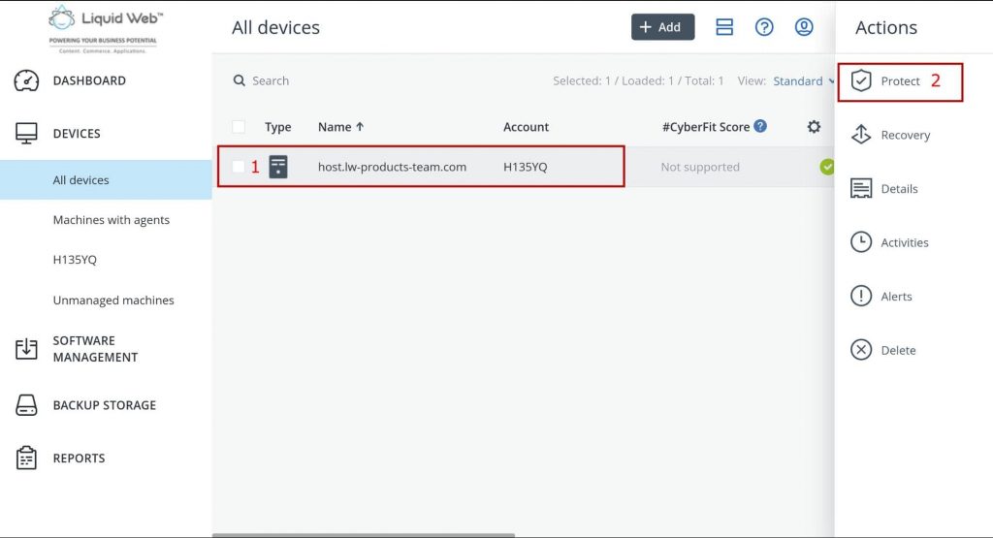The height and width of the screenshot is (538, 993).
Task: Sort by Name column header
Action: click(x=340, y=127)
